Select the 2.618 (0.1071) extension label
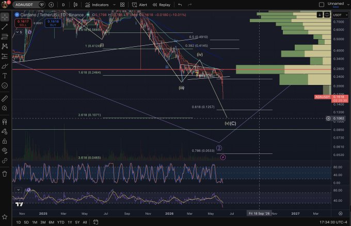Viewport: 351px width, 226px height. click(x=89, y=115)
